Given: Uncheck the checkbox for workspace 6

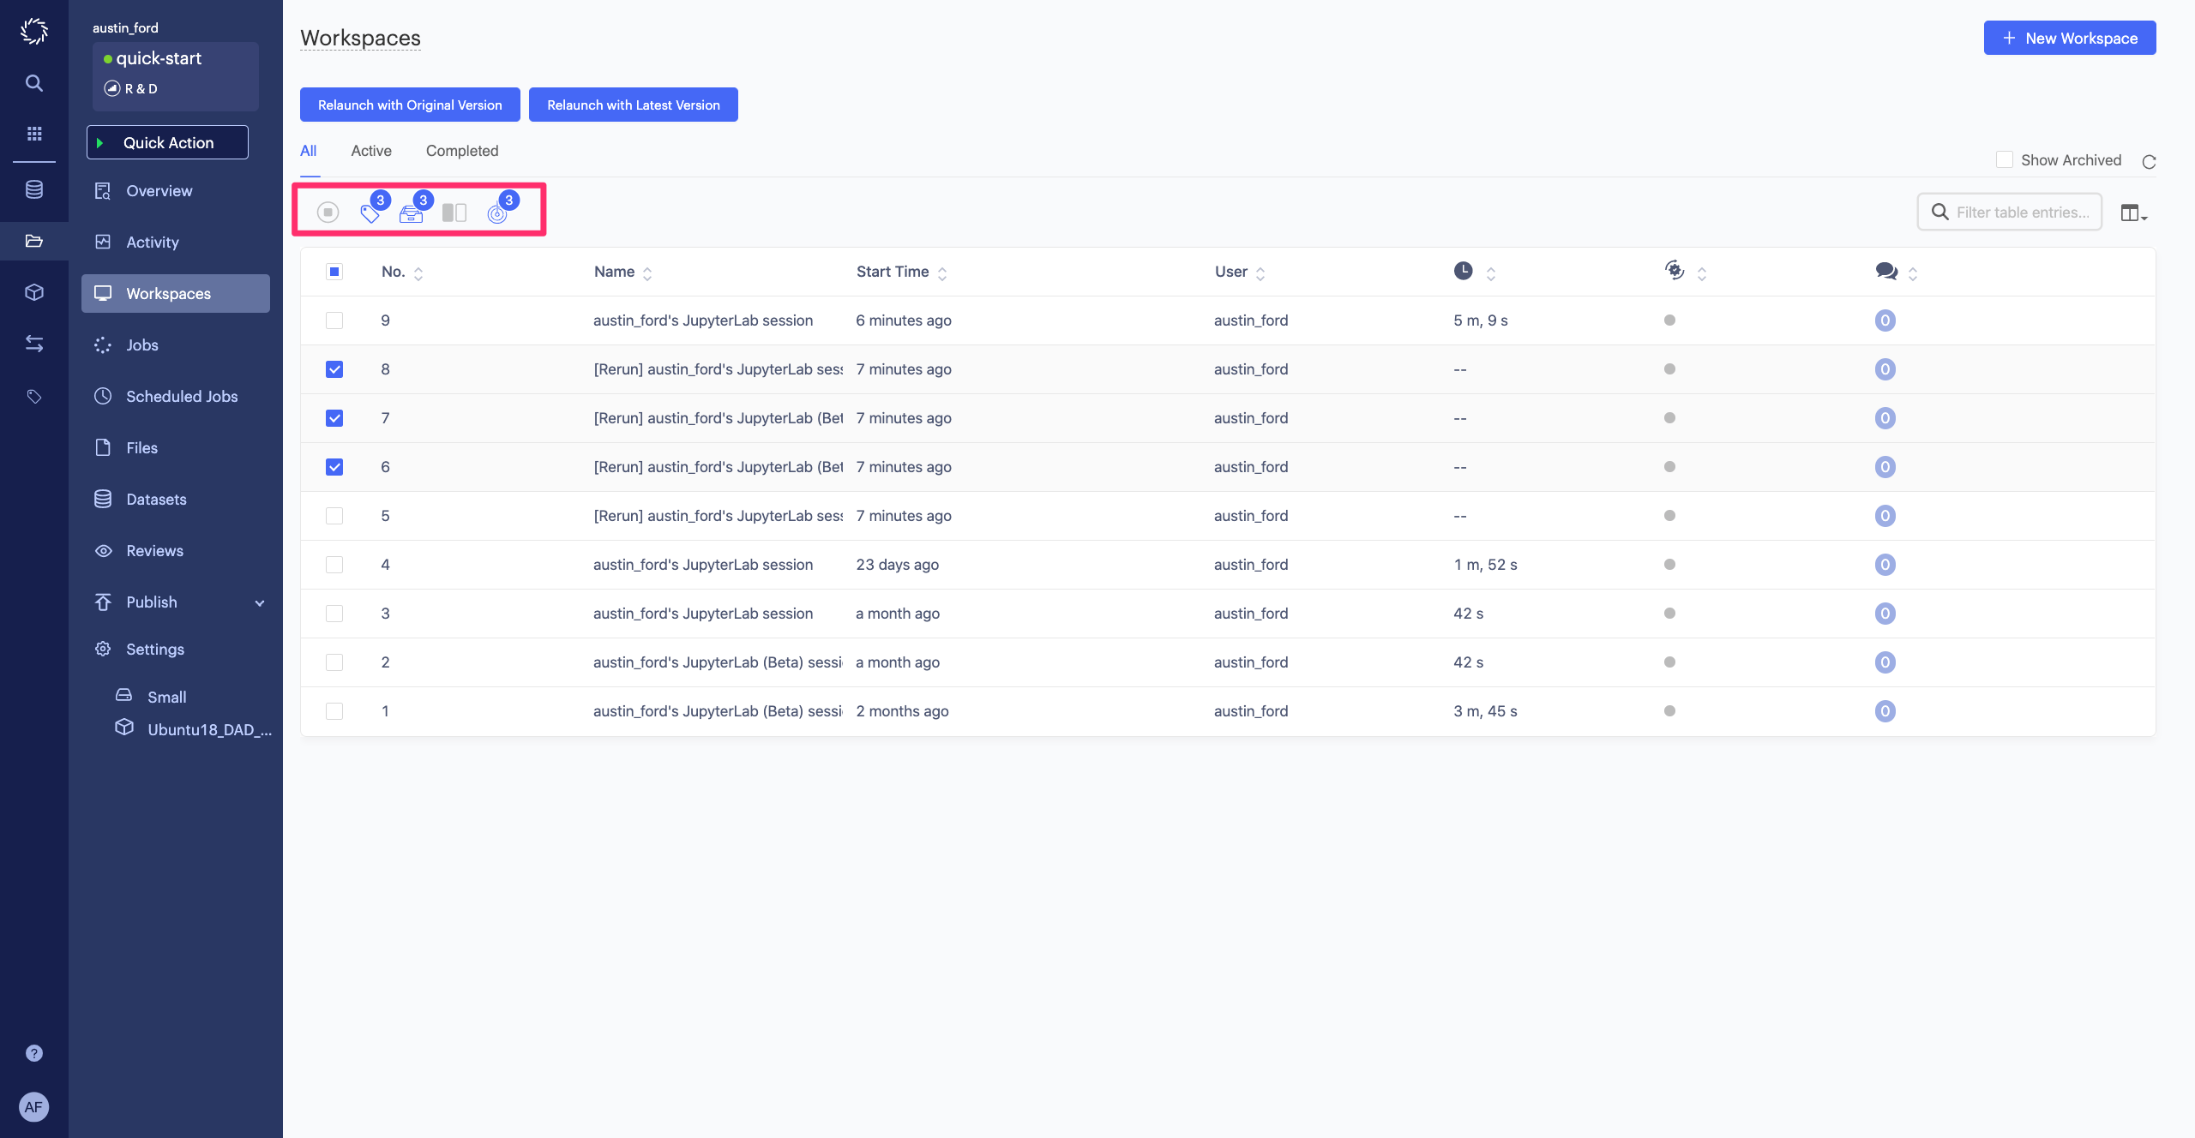Looking at the screenshot, I should click(334, 467).
